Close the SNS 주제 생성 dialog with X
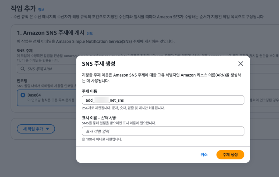Image resolution: width=279 pixels, height=177 pixels. click(240, 63)
